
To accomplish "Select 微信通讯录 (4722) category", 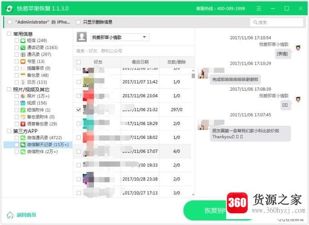I will [x=44, y=138].
